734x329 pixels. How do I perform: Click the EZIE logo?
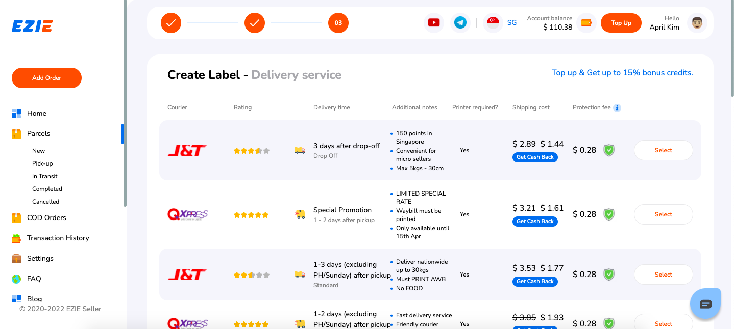tap(32, 26)
